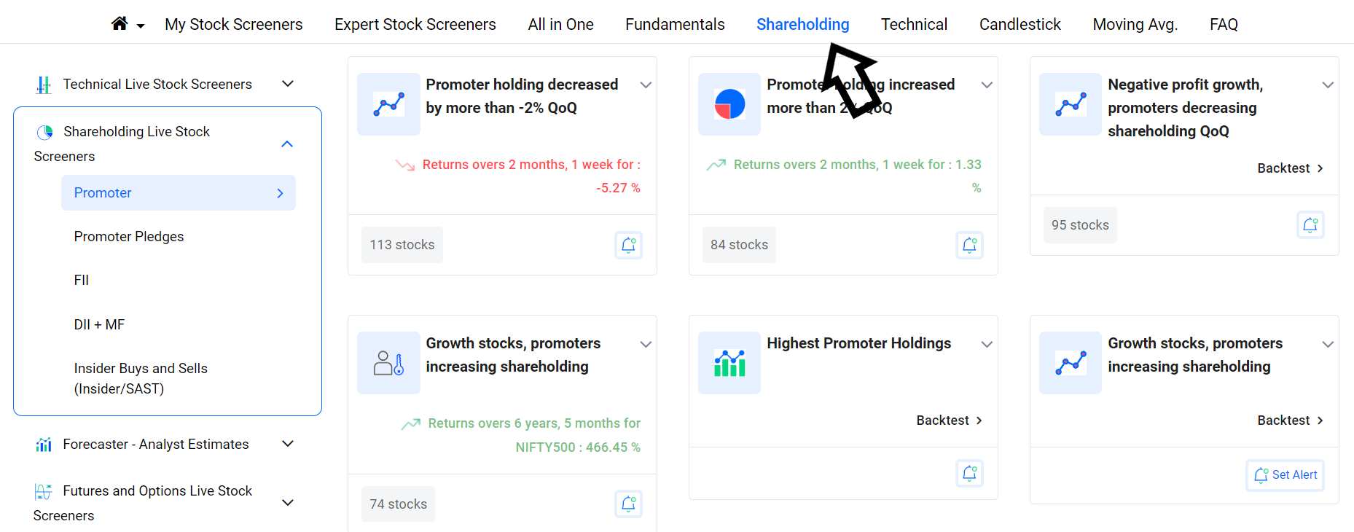Select FII in the sidebar list
1354x532 pixels.
click(82, 281)
